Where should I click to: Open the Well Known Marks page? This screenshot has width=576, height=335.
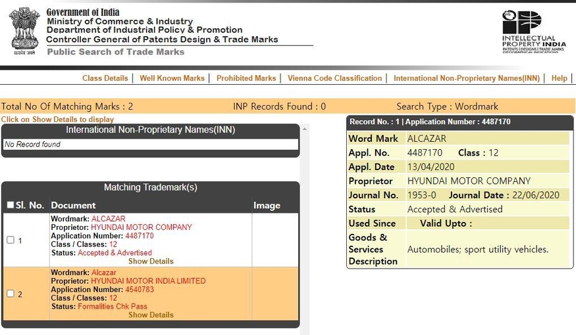(x=172, y=78)
